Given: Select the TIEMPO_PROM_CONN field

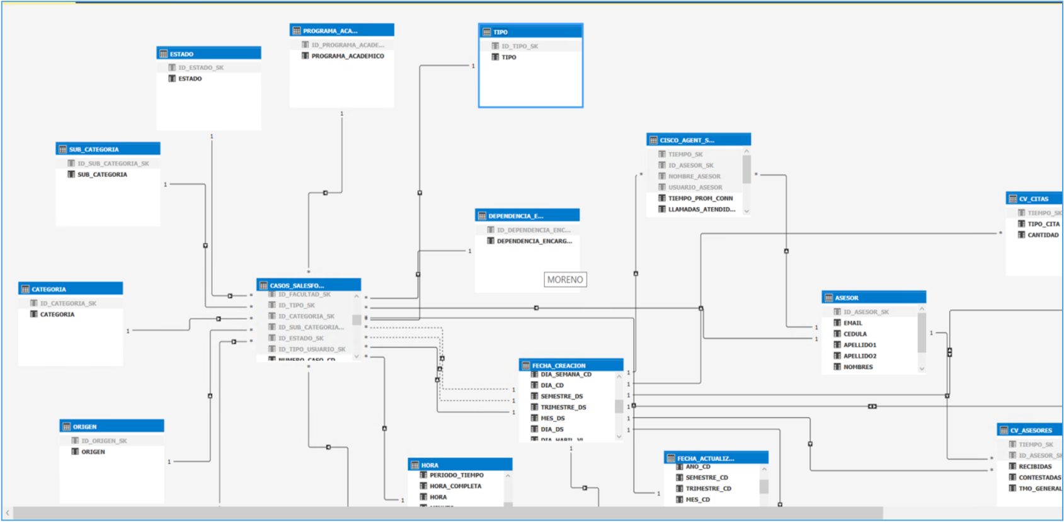Looking at the screenshot, I should [x=700, y=198].
